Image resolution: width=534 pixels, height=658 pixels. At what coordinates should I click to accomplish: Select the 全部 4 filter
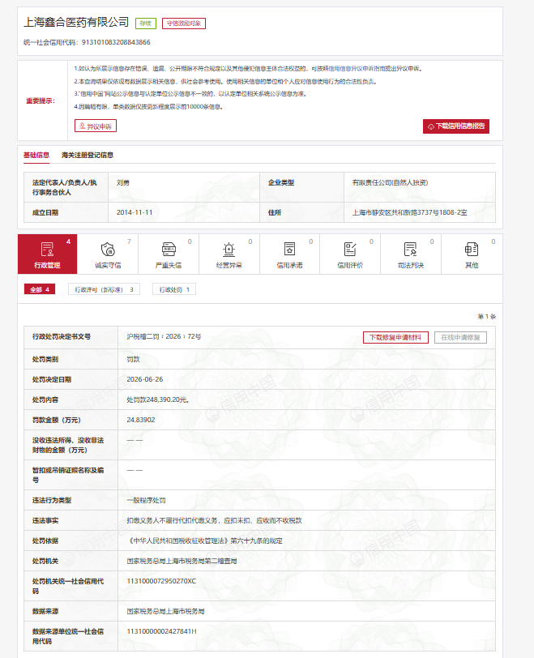tap(40, 289)
